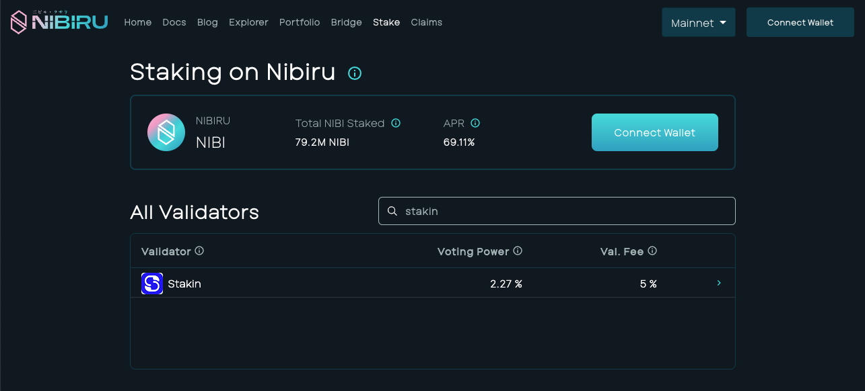865x391 pixels.
Task: Open info icon beside Voting Power
Action: (x=518, y=251)
